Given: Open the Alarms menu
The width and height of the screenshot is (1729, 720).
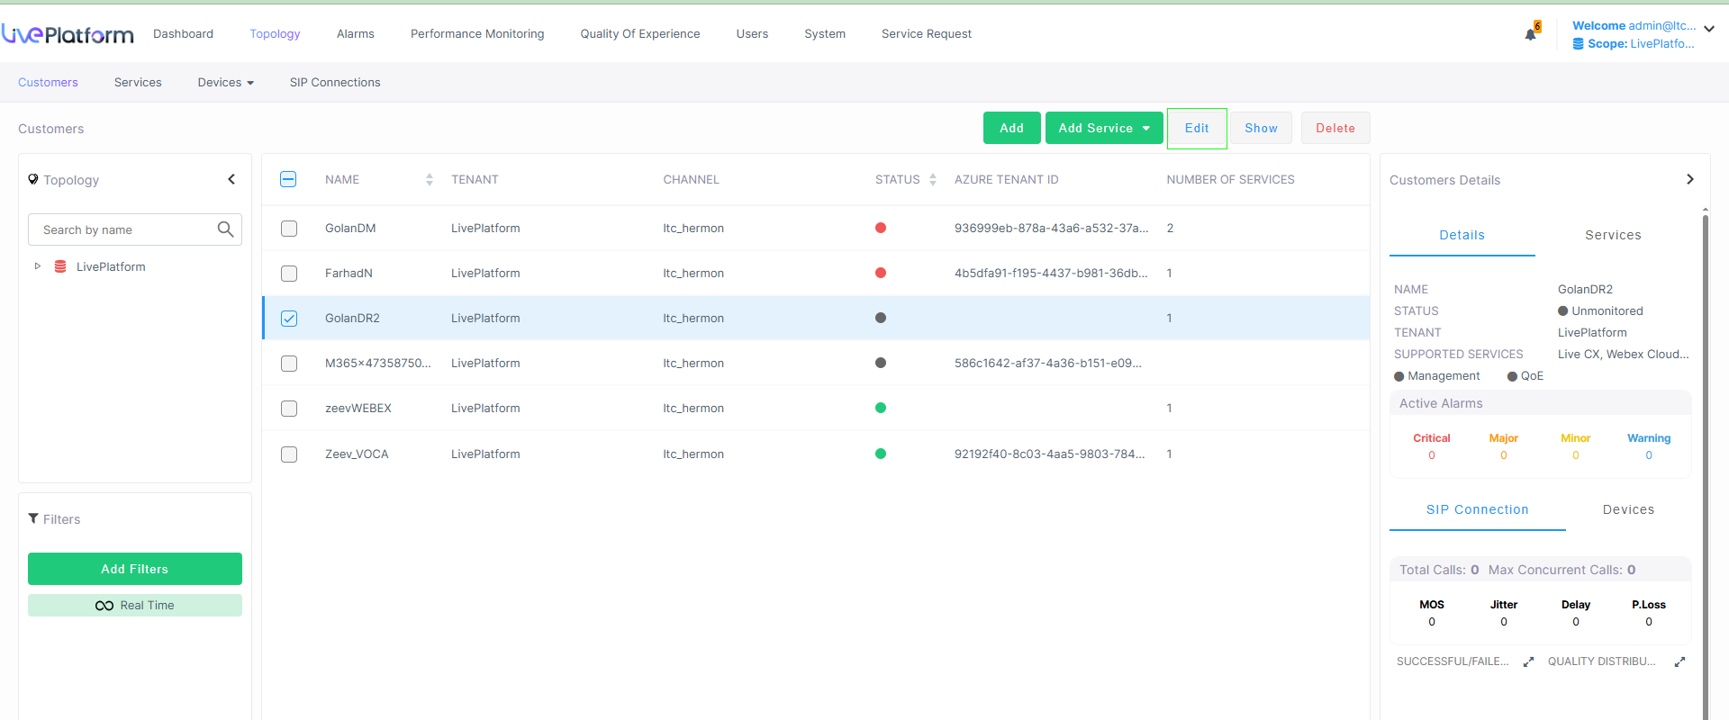Looking at the screenshot, I should pyautogui.click(x=355, y=34).
